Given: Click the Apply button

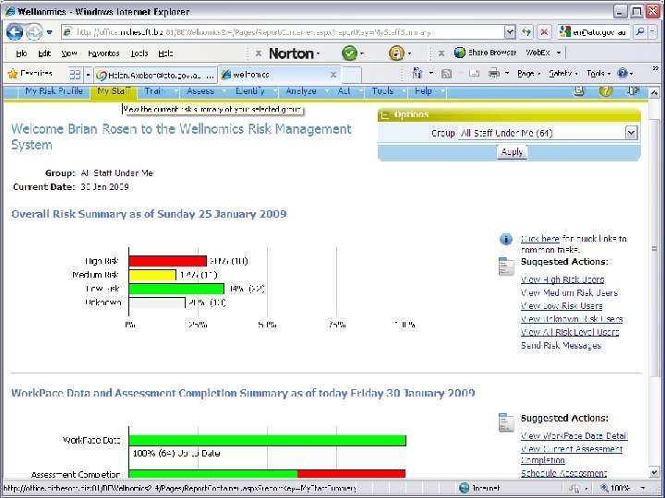Looking at the screenshot, I should coord(512,152).
